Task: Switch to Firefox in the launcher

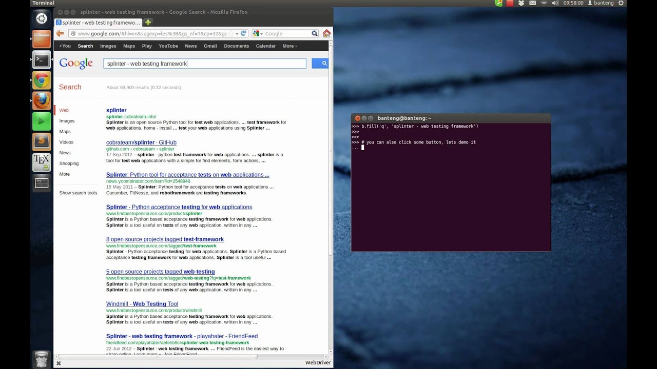Action: tap(42, 101)
